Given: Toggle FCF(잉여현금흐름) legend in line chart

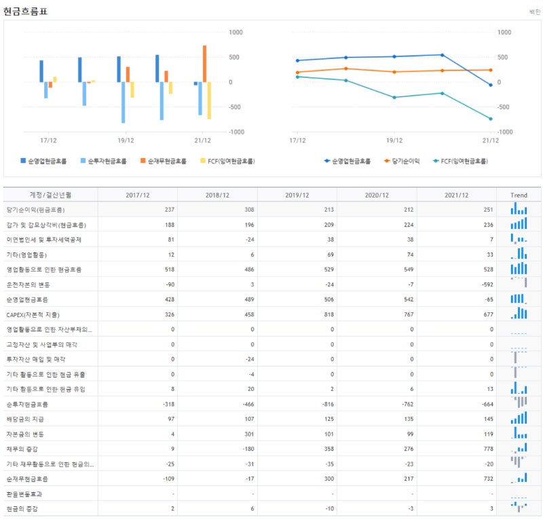Looking at the screenshot, I should coord(461,161).
